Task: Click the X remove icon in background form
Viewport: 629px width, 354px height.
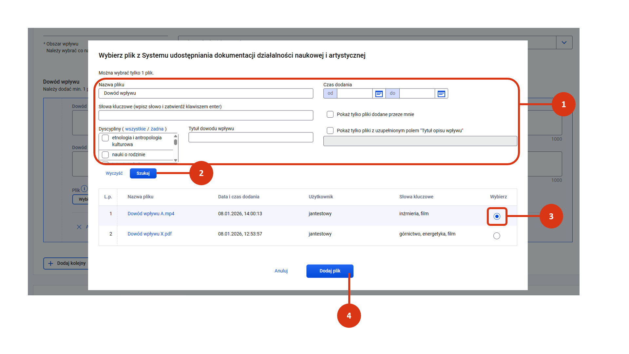Action: 79,227
